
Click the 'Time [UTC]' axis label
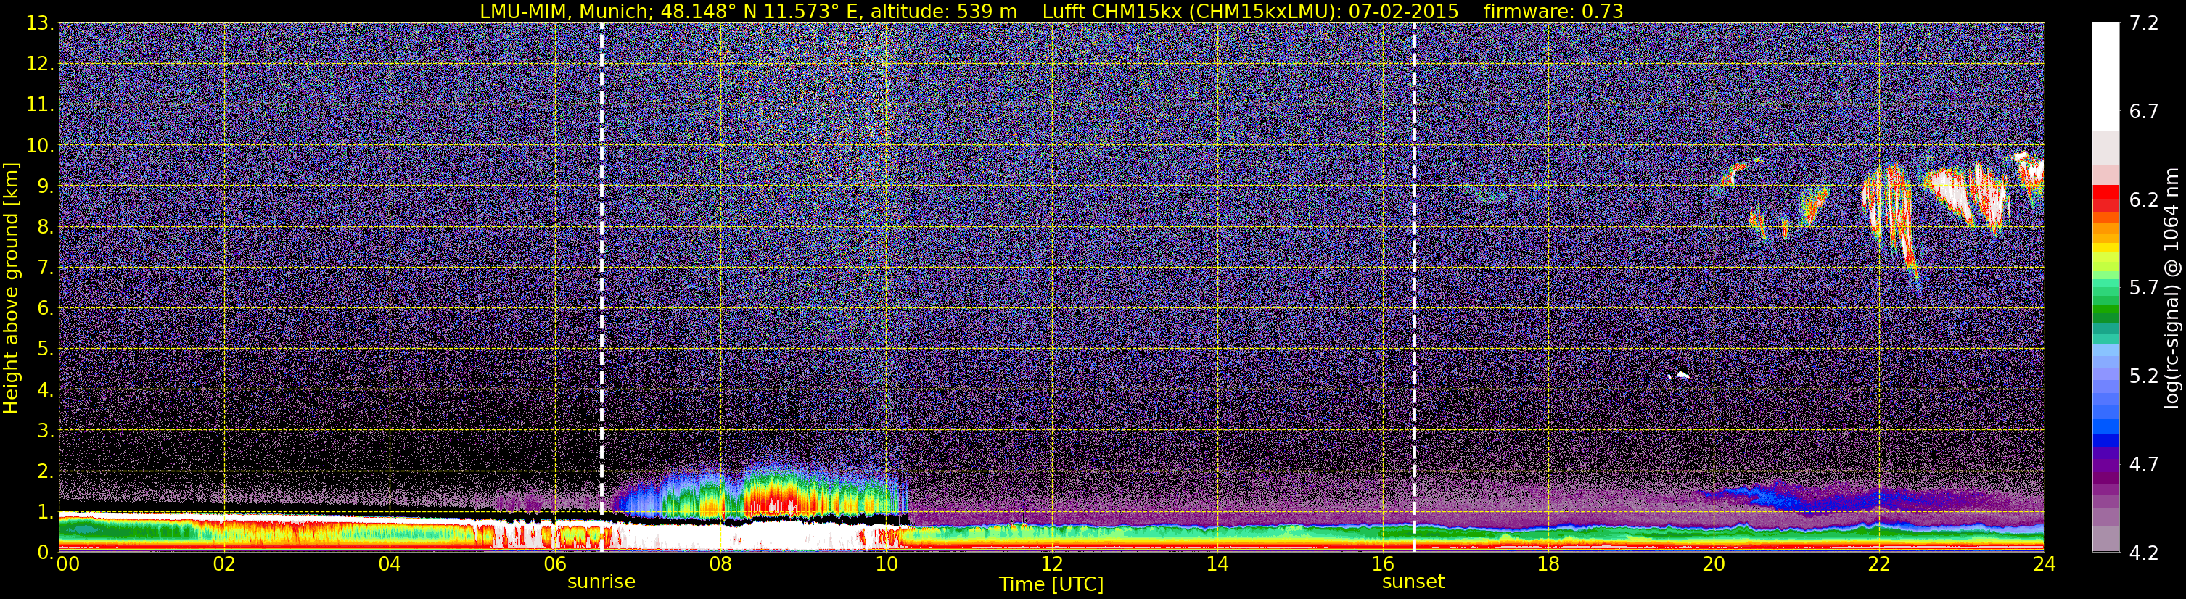(x=1051, y=584)
